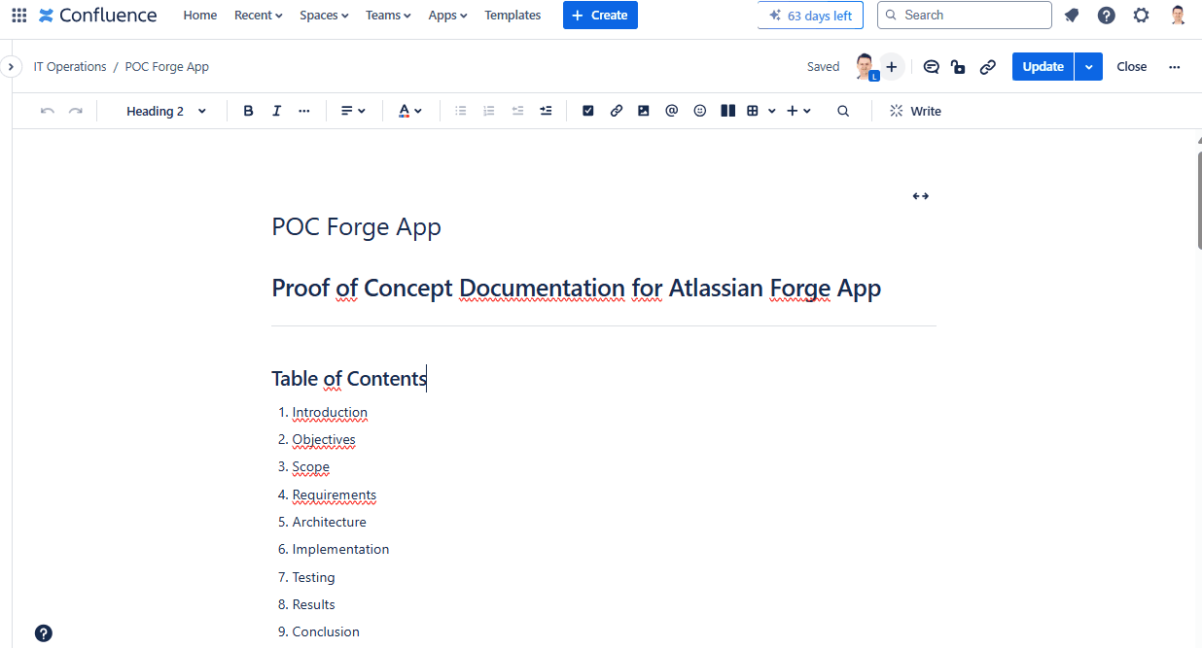Click the editor collaborator avatar

(865, 67)
